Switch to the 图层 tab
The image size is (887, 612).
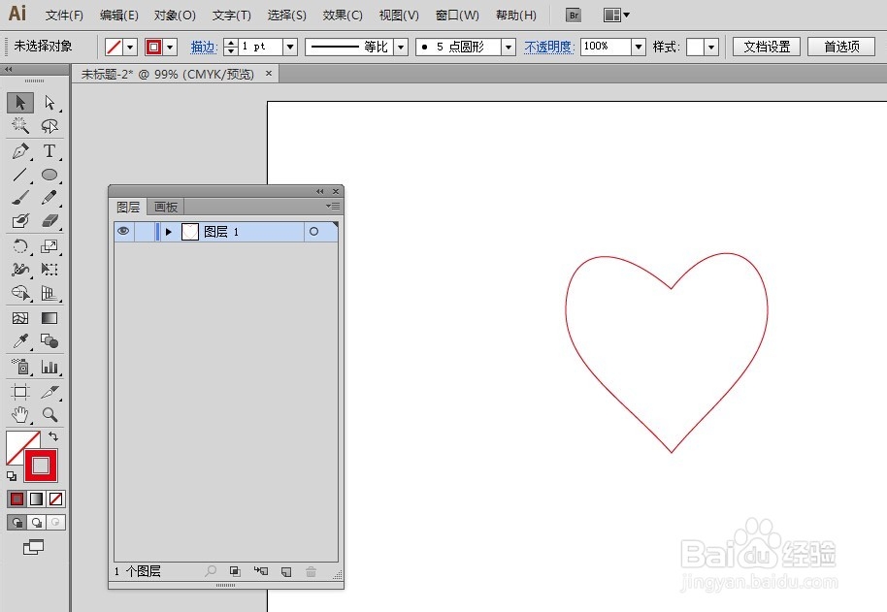tap(128, 207)
